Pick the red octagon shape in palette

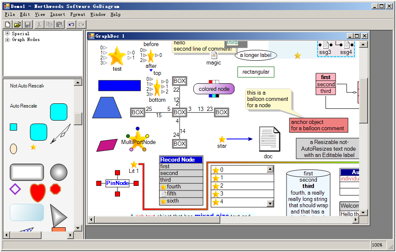coord(55,189)
